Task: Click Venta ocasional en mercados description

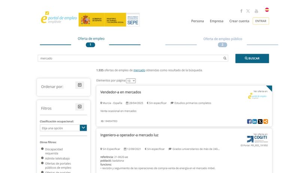Action: [x=118, y=111]
